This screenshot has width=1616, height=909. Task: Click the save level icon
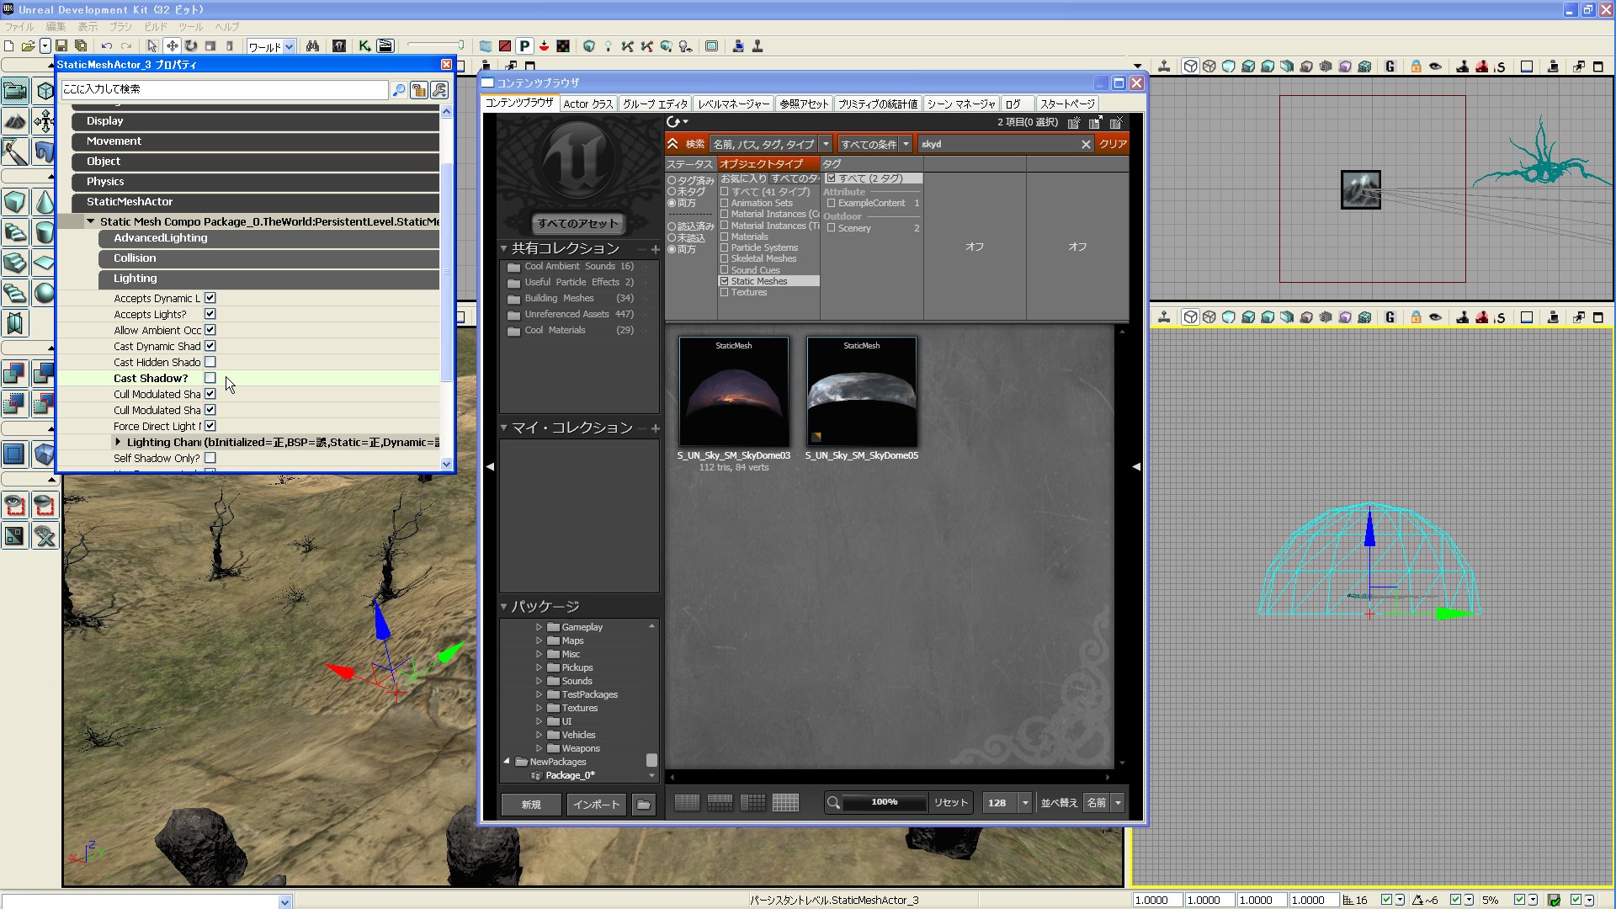pyautogui.click(x=61, y=46)
